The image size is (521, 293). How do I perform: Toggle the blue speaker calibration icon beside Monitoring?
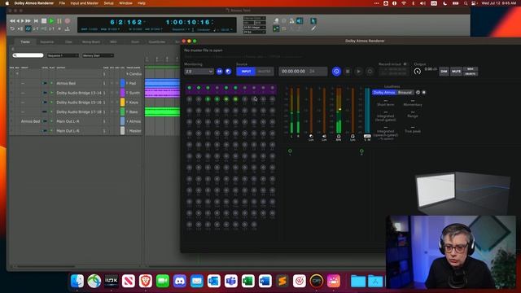point(219,72)
